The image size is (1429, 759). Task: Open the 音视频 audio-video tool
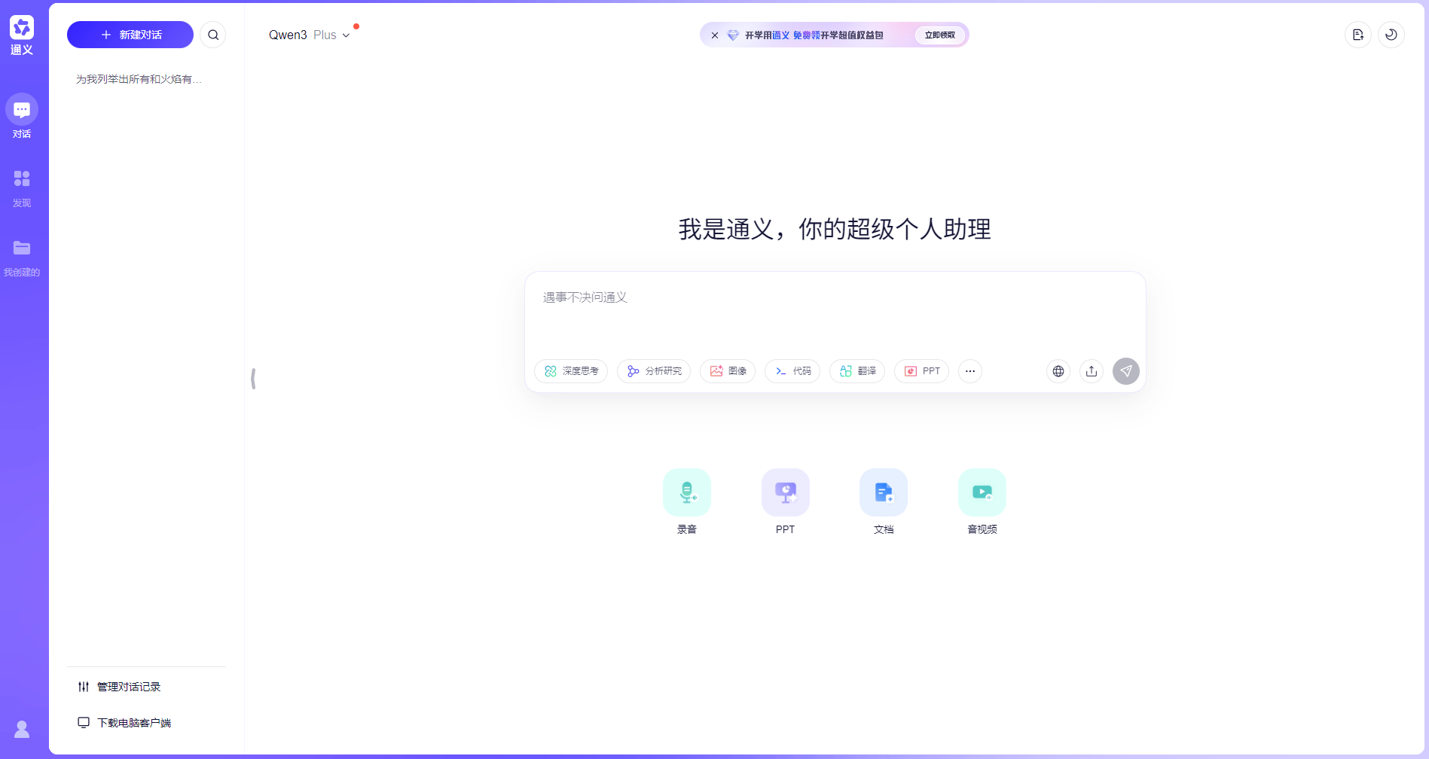[x=982, y=492]
